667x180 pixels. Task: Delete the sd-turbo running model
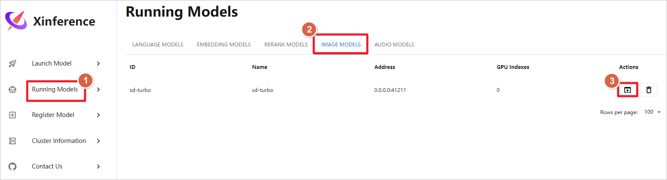(x=649, y=90)
